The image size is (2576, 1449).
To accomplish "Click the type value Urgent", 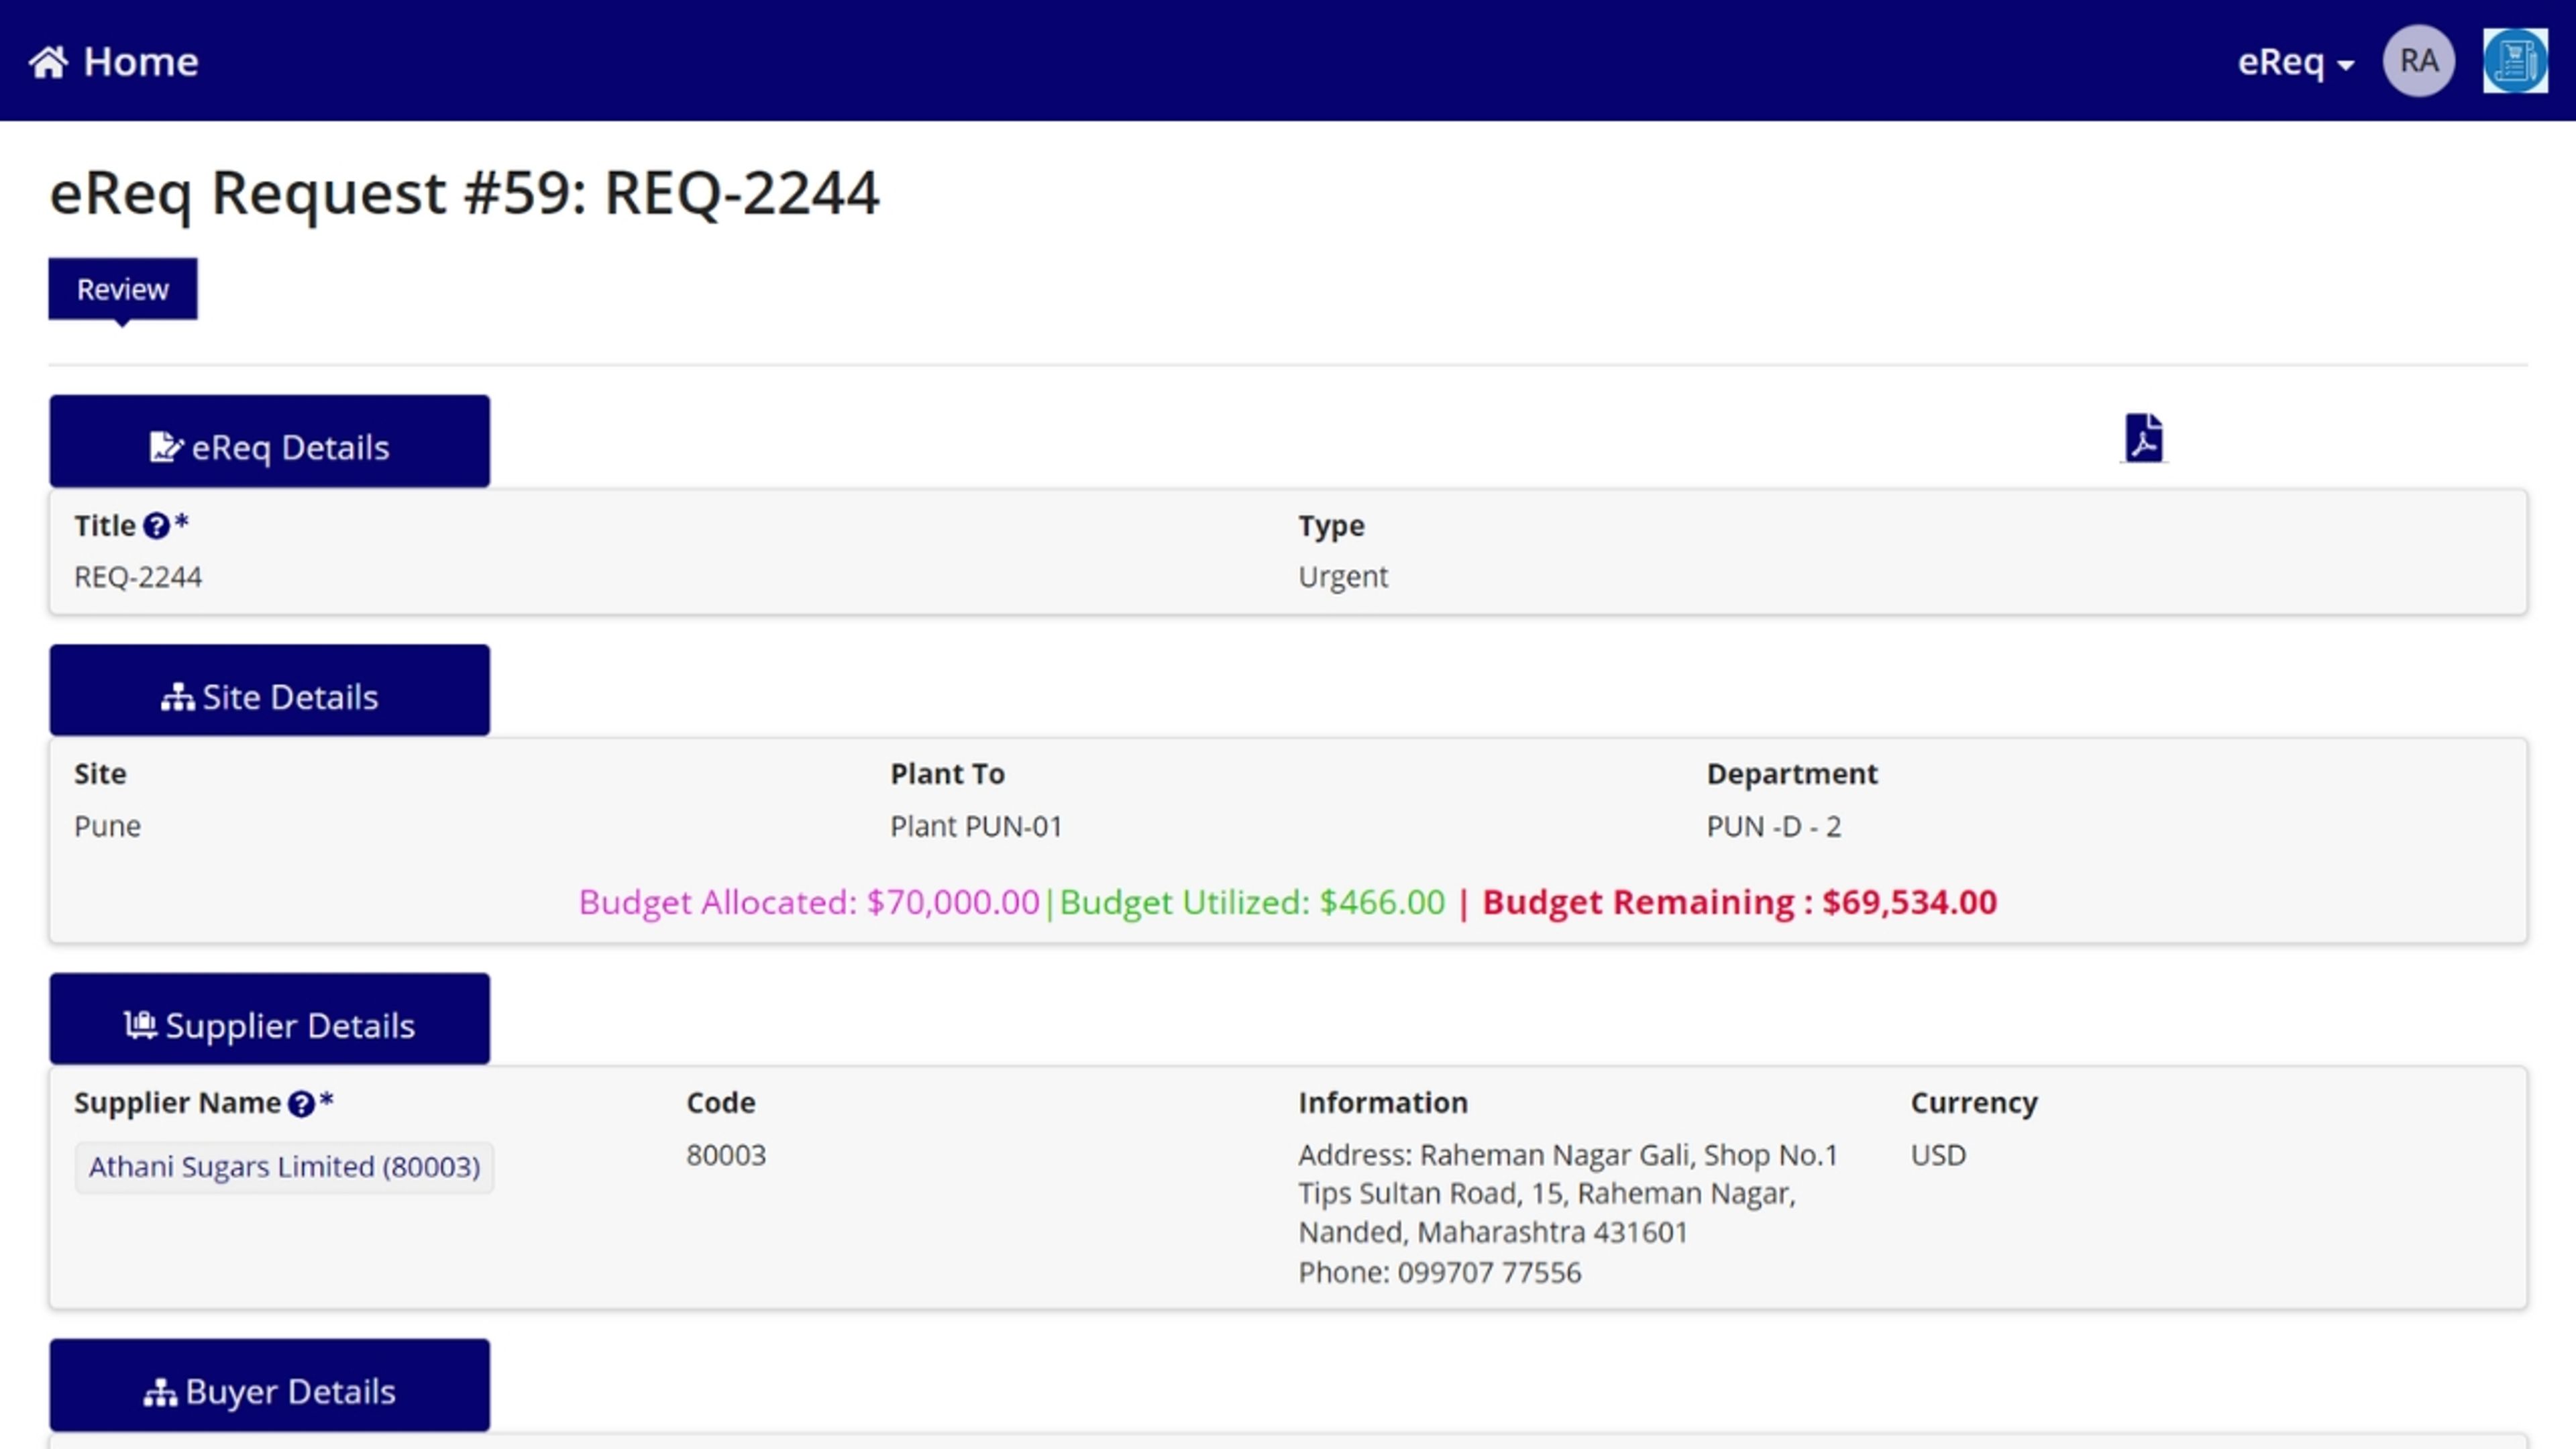I will [x=1343, y=577].
